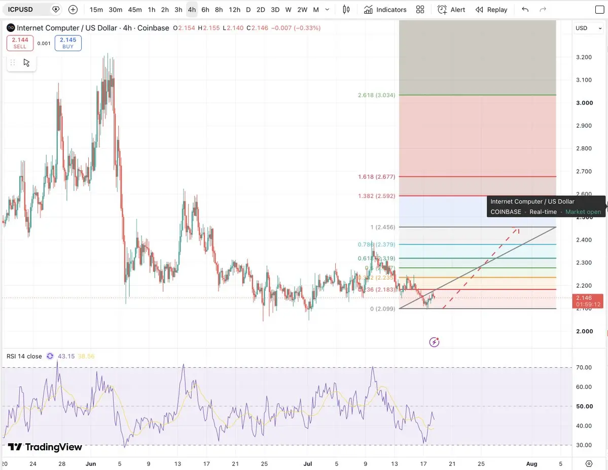608x470 pixels.
Task: Create an Alert
Action: tap(451, 10)
